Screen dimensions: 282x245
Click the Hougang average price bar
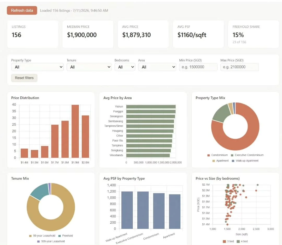[x=150, y=131]
